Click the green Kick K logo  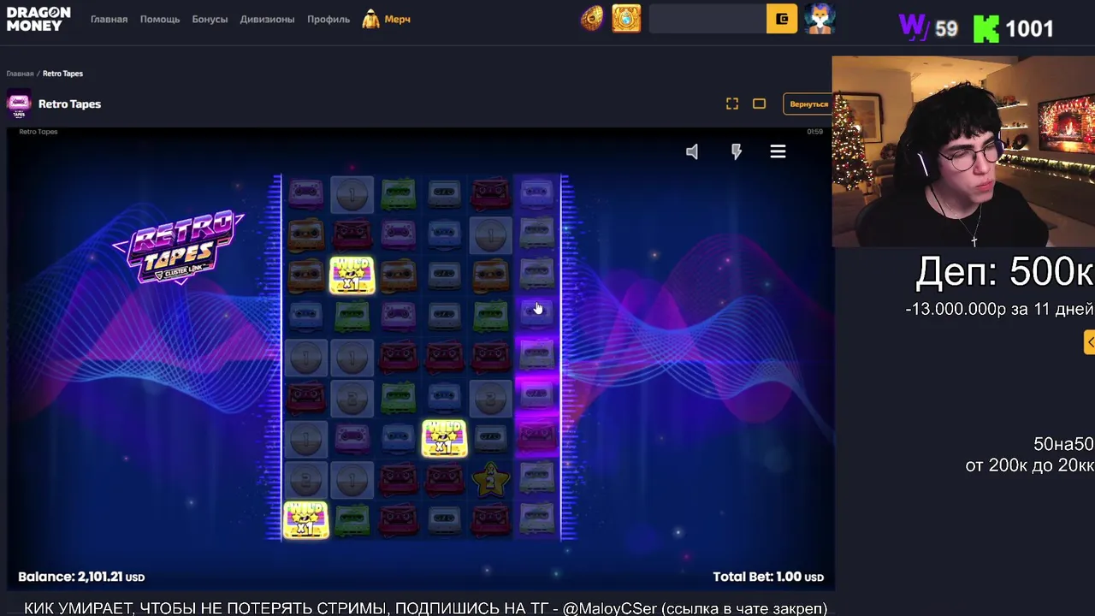tap(986, 28)
